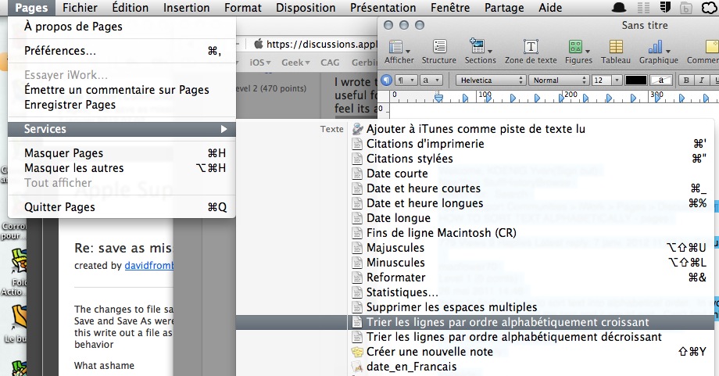This screenshot has height=376, width=719.
Task: Select Citations d'imprimerie service
Action: click(531, 144)
